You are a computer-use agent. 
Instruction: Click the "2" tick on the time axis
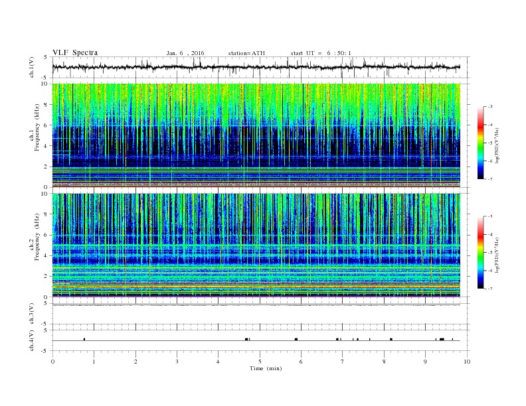point(135,362)
